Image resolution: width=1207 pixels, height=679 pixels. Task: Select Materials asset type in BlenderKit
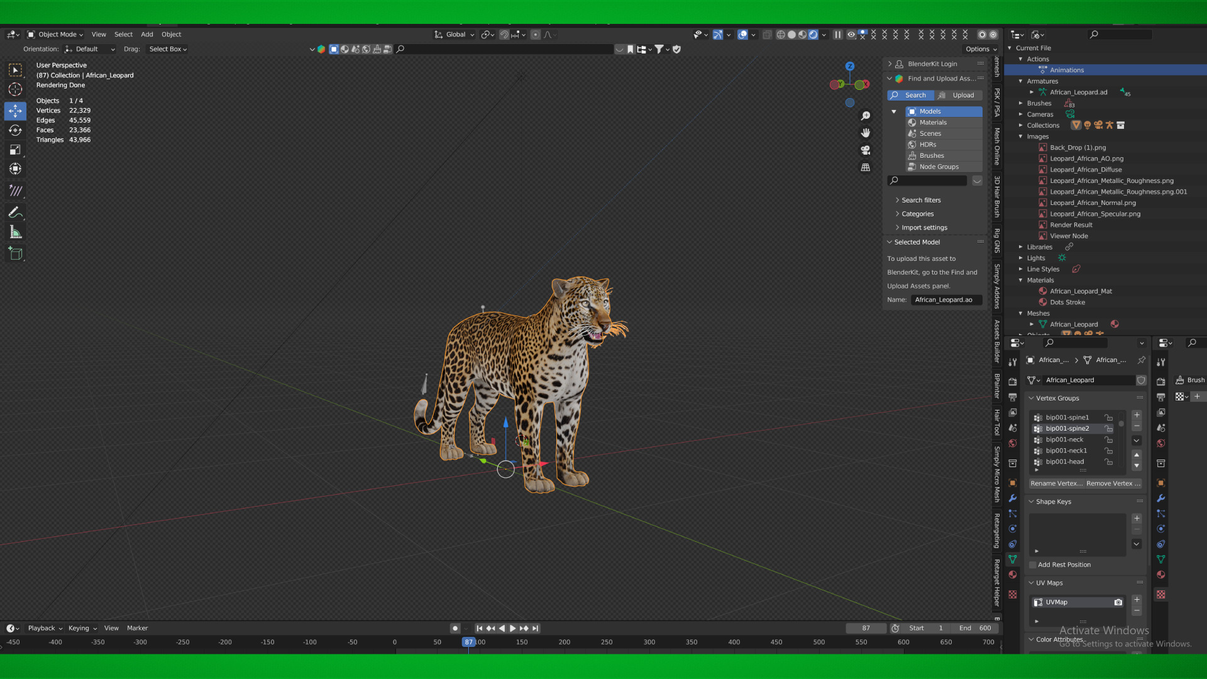[x=944, y=123]
